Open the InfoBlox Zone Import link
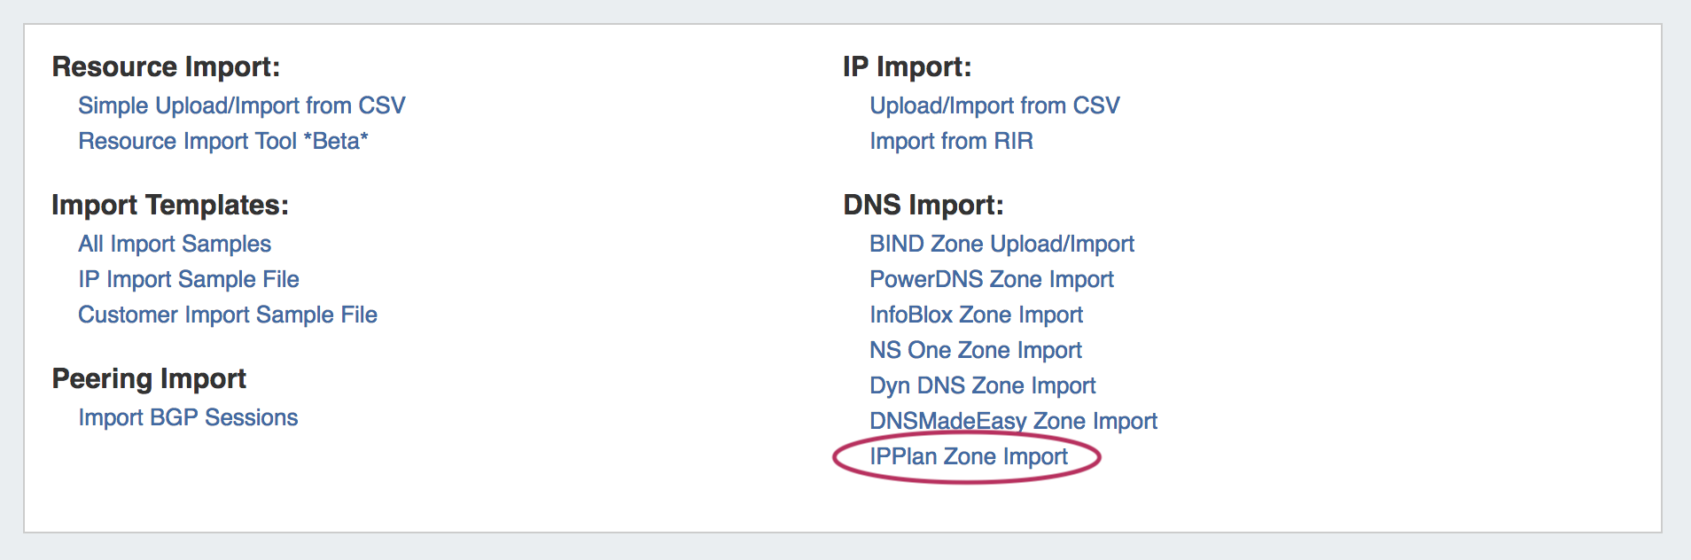This screenshot has width=1691, height=560. tap(976, 315)
